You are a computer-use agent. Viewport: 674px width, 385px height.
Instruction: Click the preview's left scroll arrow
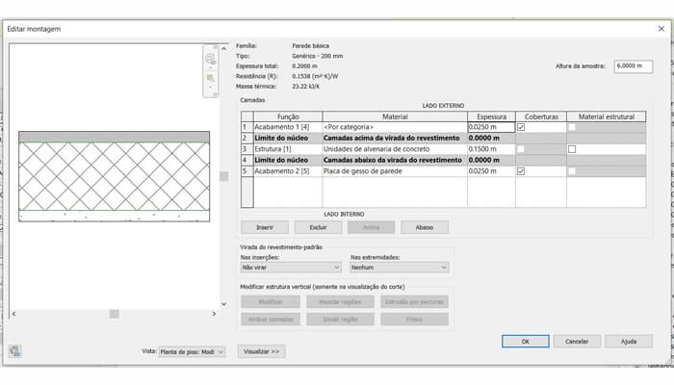(x=13, y=314)
